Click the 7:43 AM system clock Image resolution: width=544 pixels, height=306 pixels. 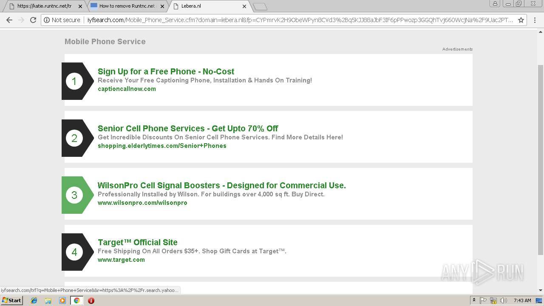[x=522, y=300]
